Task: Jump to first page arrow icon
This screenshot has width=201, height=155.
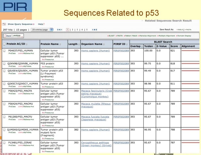Action: coord(60,30)
